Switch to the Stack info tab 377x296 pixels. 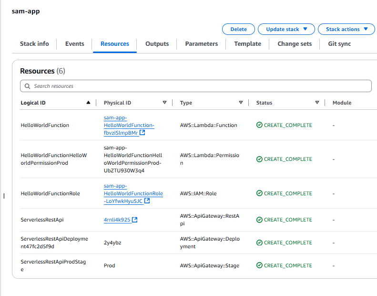pyautogui.click(x=34, y=44)
